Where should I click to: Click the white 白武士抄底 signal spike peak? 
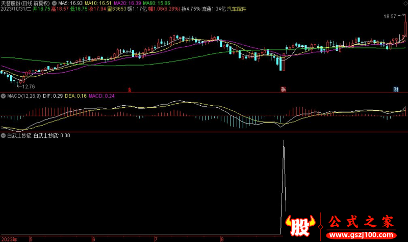(284, 141)
